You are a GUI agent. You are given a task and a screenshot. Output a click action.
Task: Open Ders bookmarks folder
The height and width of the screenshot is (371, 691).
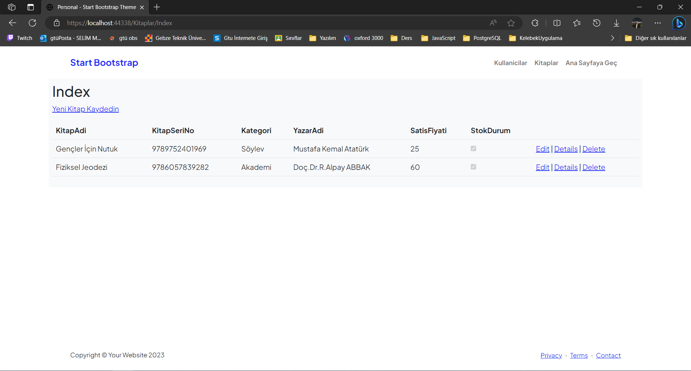[401, 38]
